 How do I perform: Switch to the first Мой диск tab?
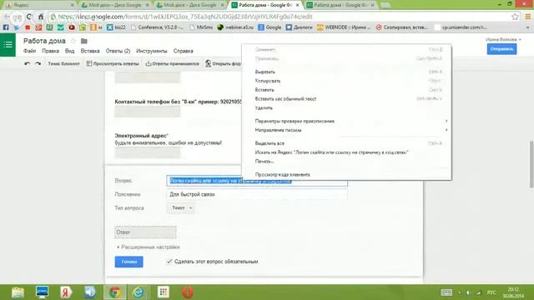(115, 5)
